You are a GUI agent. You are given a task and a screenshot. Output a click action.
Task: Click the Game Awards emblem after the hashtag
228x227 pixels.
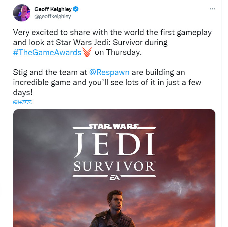pyautogui.click(x=87, y=52)
